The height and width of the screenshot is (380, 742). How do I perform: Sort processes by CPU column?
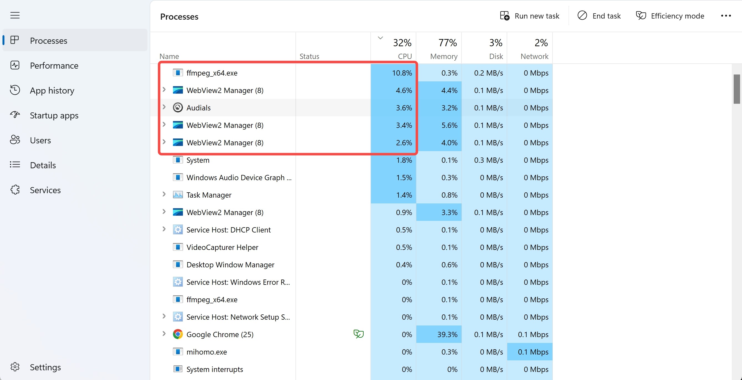(x=393, y=48)
